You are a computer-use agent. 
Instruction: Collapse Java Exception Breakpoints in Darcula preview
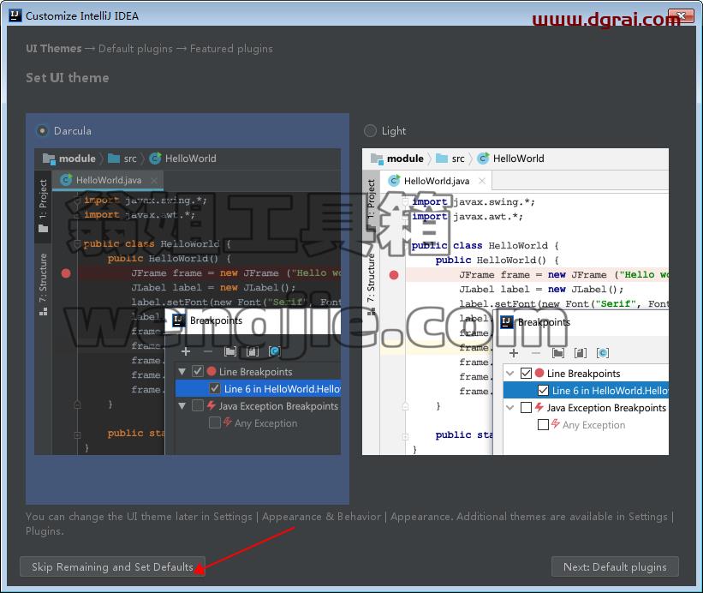tap(182, 406)
